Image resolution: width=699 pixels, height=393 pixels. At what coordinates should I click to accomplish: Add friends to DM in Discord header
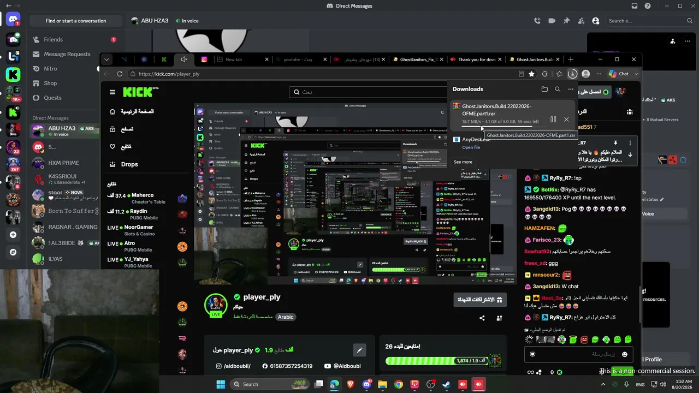(581, 21)
